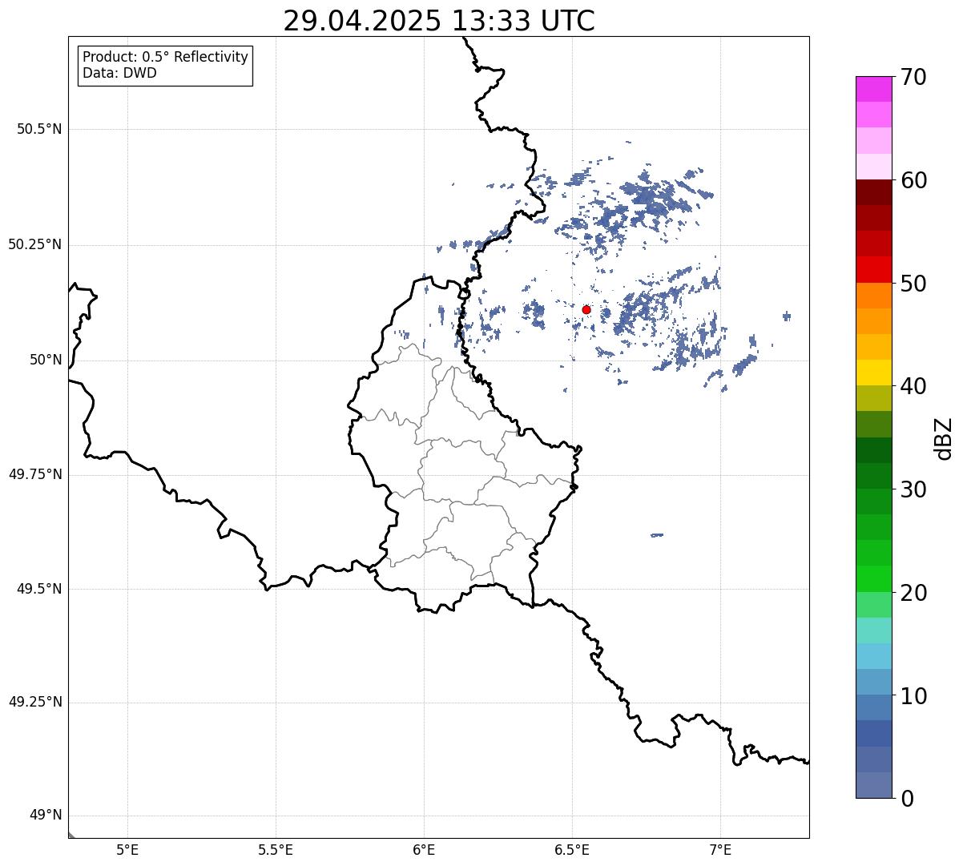Viewport: 963px width, 866px height.
Task: Pick the turquoise colorbar segment near 17 dBZ
Action: point(873,630)
